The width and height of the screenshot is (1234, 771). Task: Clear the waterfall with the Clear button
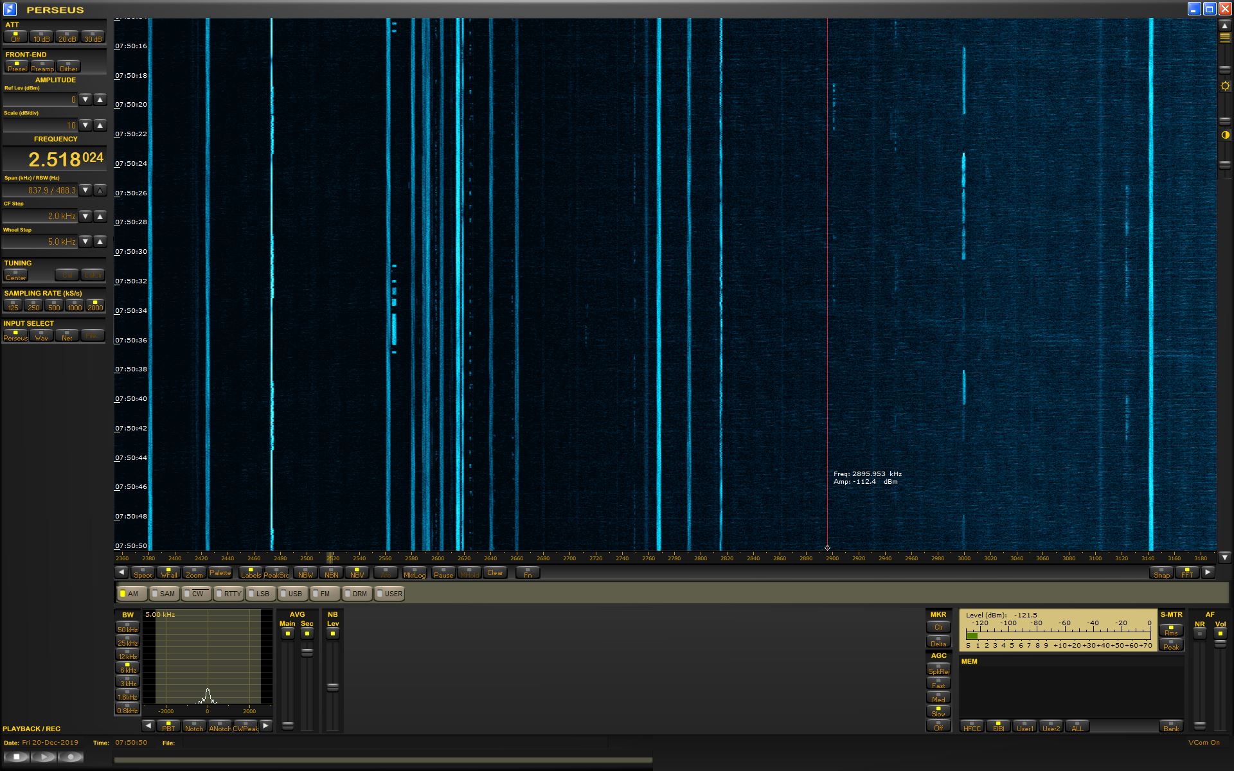point(495,572)
